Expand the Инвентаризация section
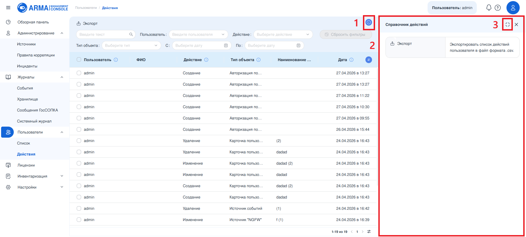This screenshot has height=237, width=526. tap(62, 176)
